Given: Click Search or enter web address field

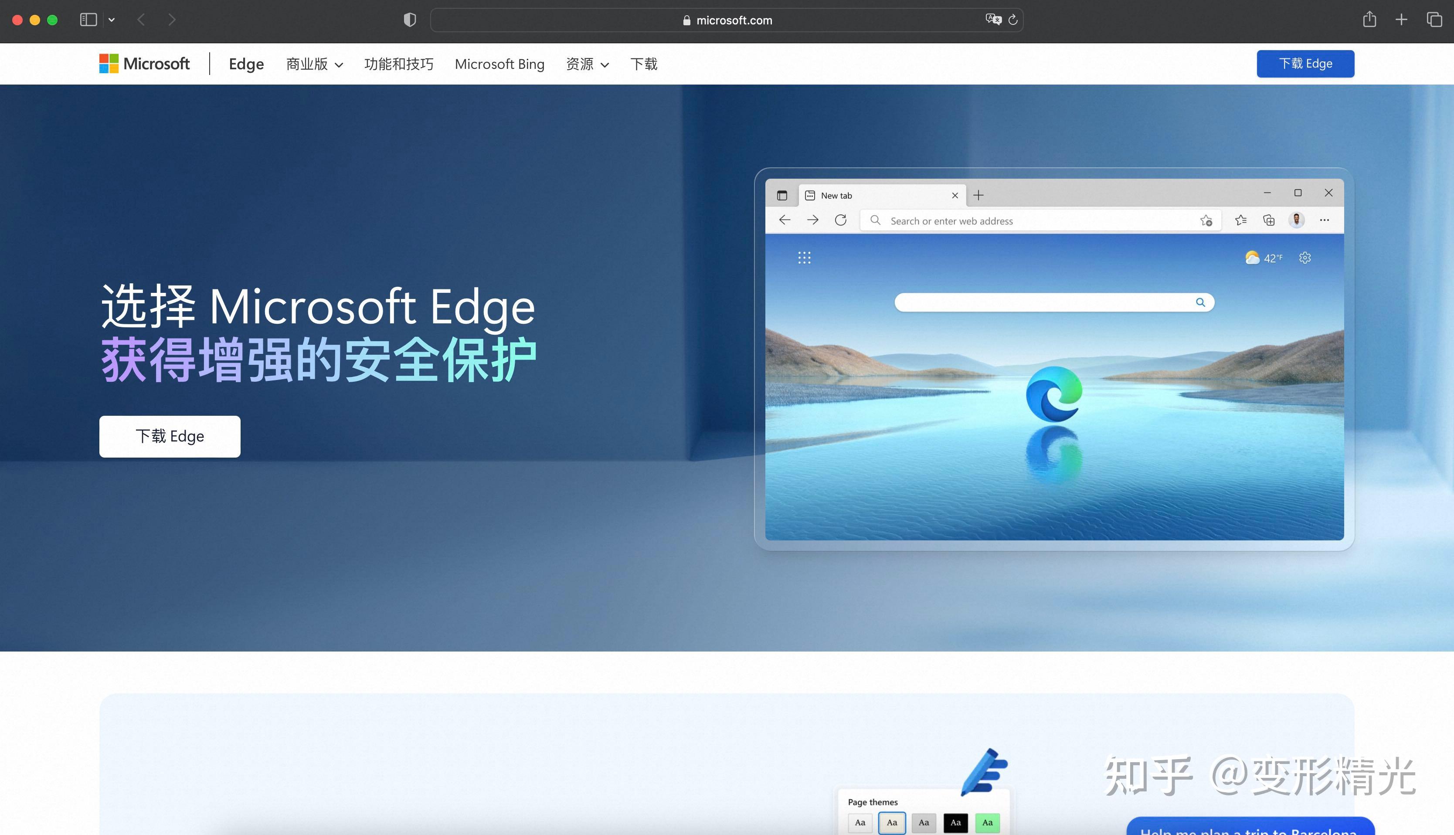Looking at the screenshot, I should pos(1040,221).
